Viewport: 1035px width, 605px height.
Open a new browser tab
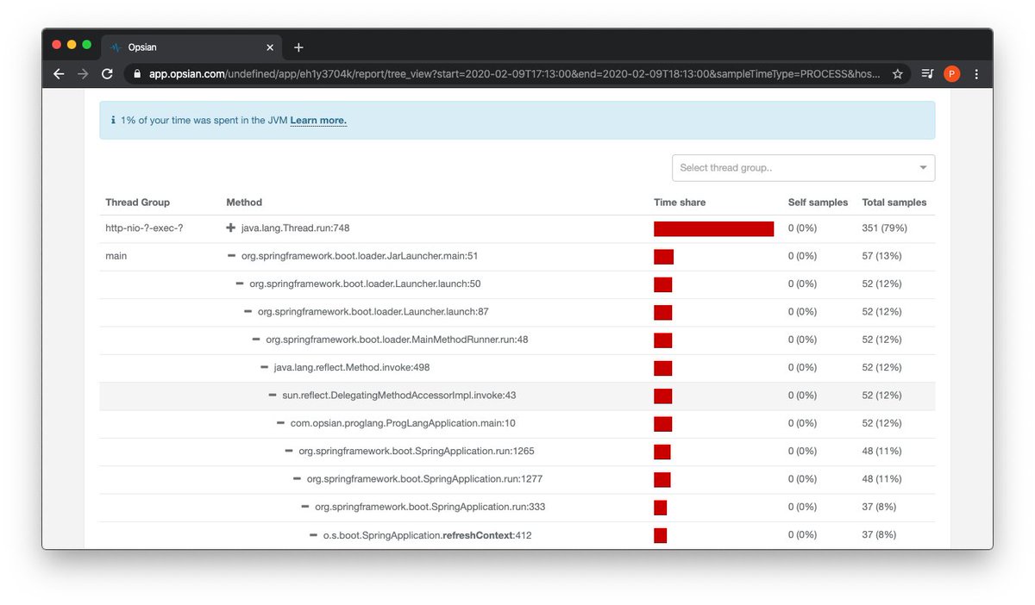pos(298,47)
